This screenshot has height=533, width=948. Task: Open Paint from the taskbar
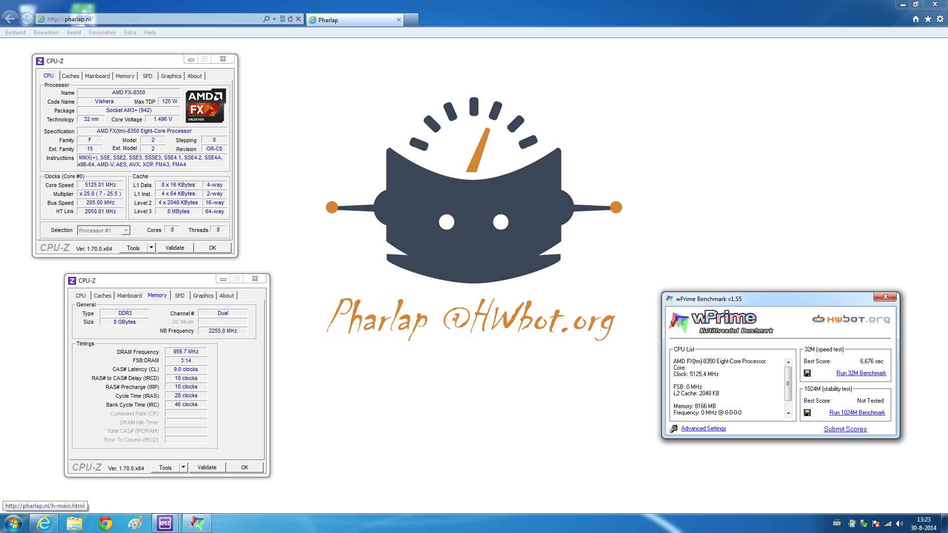tap(136, 523)
